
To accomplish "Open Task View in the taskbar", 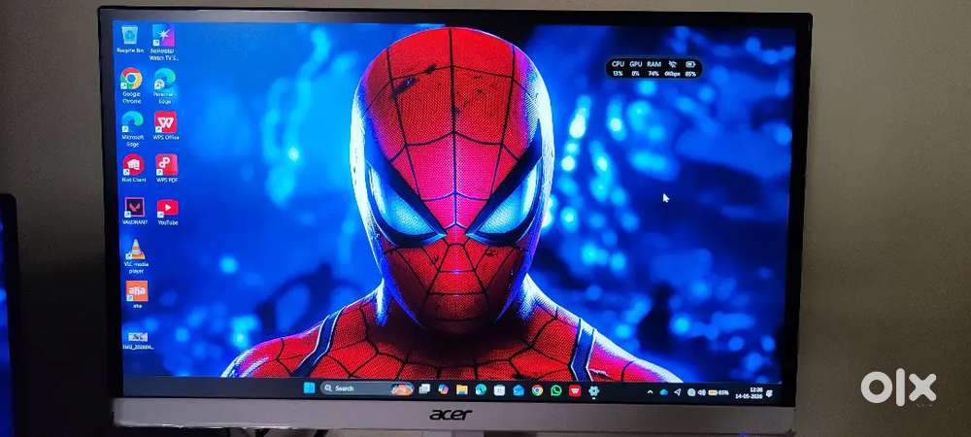I will click(x=425, y=388).
